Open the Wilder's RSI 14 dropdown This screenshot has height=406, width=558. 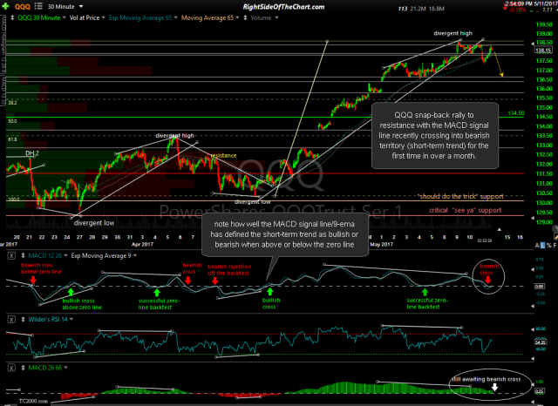tap(71, 320)
